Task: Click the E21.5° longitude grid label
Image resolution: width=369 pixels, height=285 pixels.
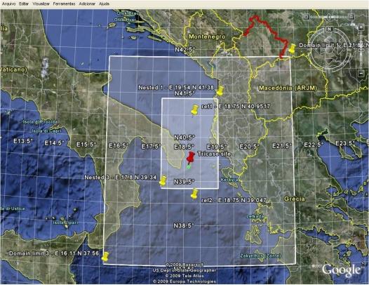Action: (x=282, y=145)
